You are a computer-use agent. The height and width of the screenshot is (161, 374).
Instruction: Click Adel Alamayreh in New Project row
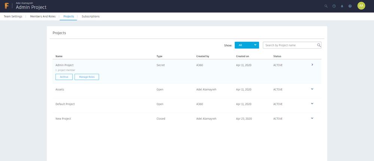point(206,119)
